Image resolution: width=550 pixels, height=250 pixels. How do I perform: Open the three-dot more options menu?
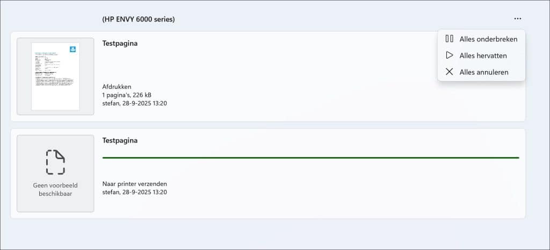click(517, 19)
